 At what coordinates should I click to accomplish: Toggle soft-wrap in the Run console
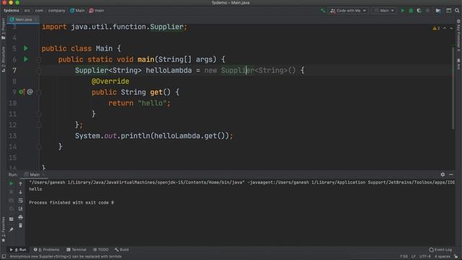pos(20,201)
